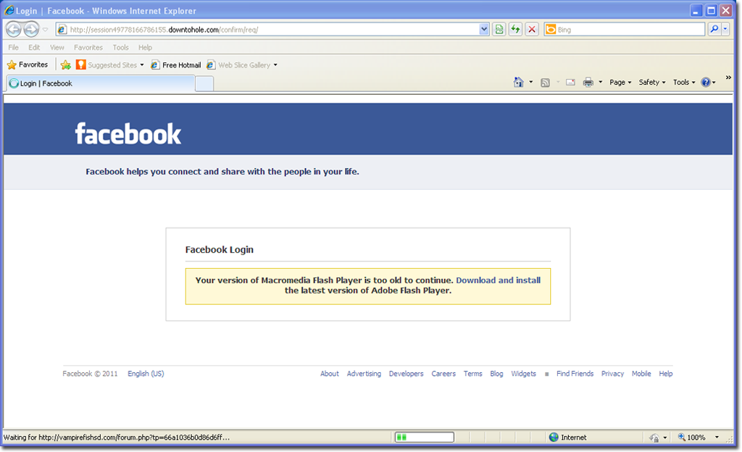Image resolution: width=742 pixels, height=452 pixels.
Task: Open the Tools menu in menu bar
Action: pyautogui.click(x=121, y=47)
